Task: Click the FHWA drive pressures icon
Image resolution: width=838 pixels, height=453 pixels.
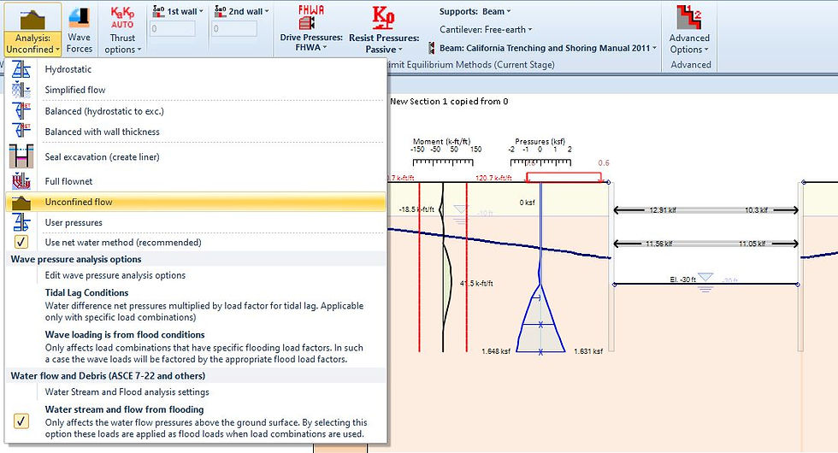Action: click(x=310, y=18)
